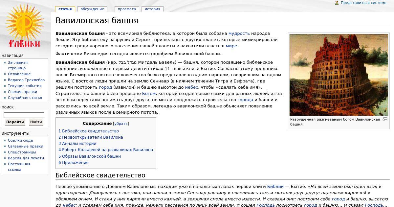This screenshot has height=207, width=394.
Task: Follow the 'небес' link after 'башню высотой до'
Action: [191, 87]
